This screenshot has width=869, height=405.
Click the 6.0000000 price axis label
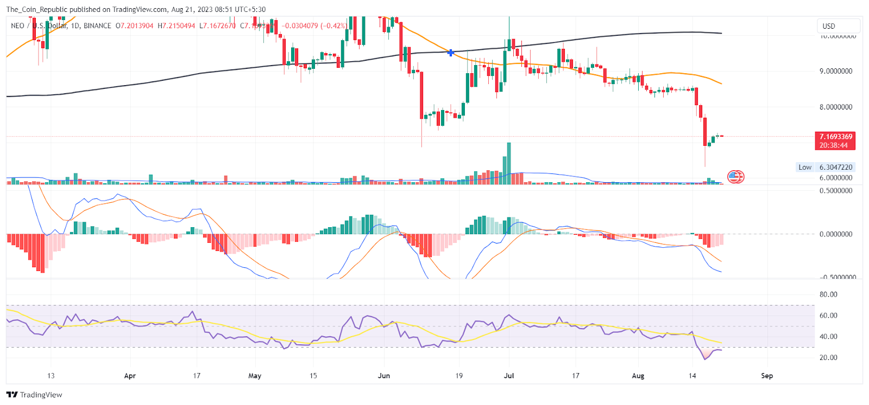point(835,178)
